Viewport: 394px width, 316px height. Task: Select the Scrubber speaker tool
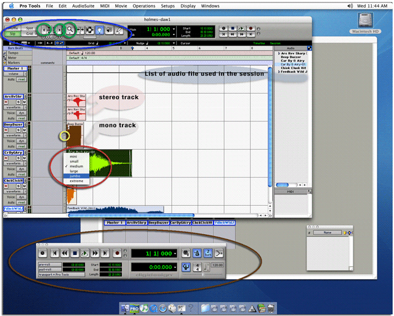click(109, 30)
